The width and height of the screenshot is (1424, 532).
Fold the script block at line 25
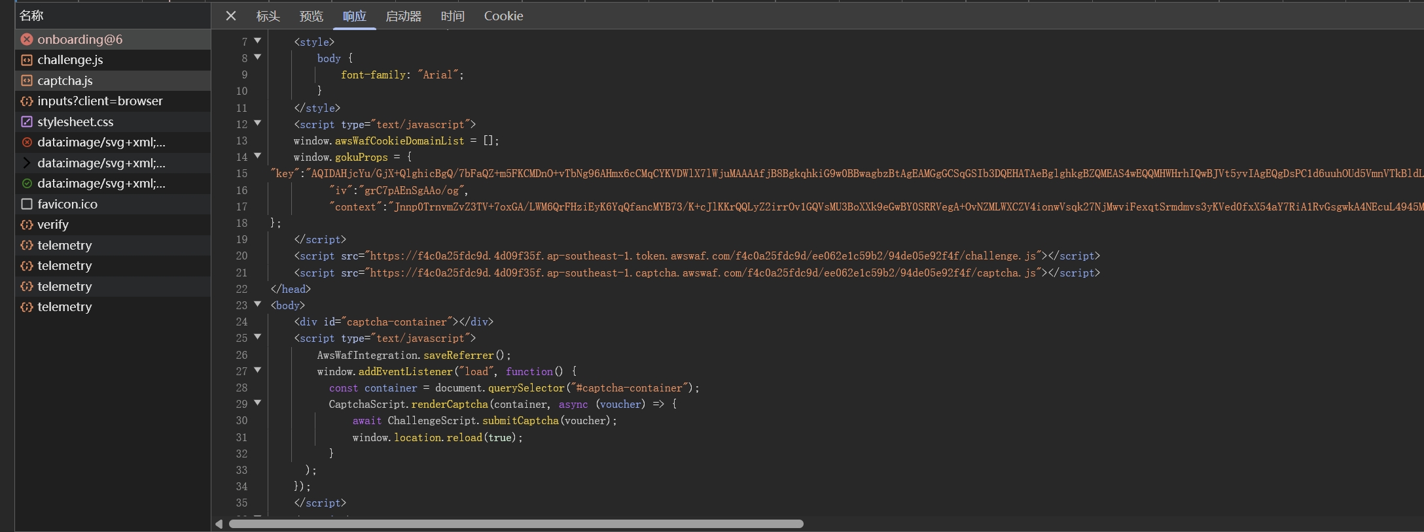[258, 337]
